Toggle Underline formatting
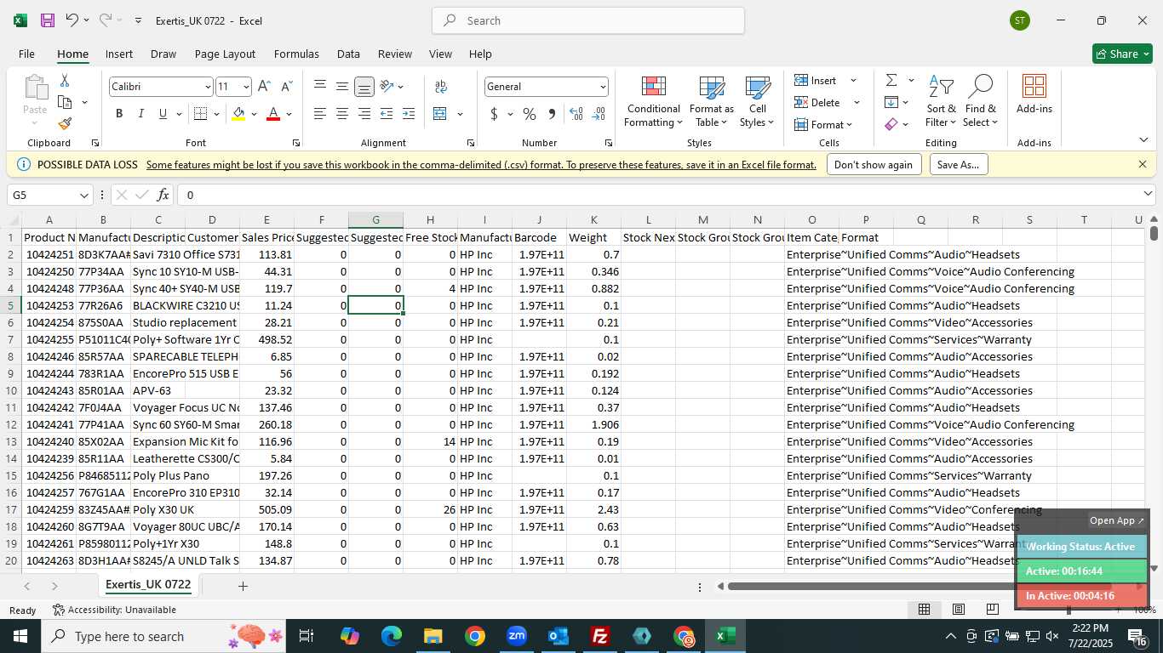This screenshot has width=1163, height=653. pos(163,114)
